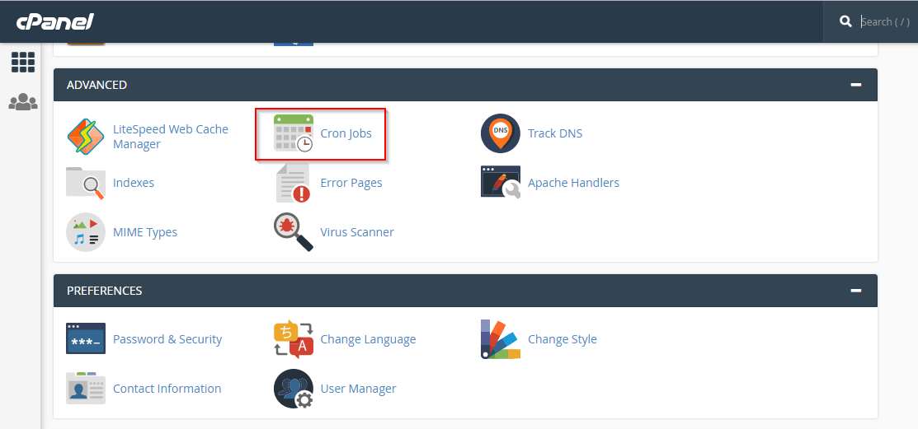Image resolution: width=918 pixels, height=429 pixels.
Task: Open the Virus Scanner link
Action: [x=357, y=232]
